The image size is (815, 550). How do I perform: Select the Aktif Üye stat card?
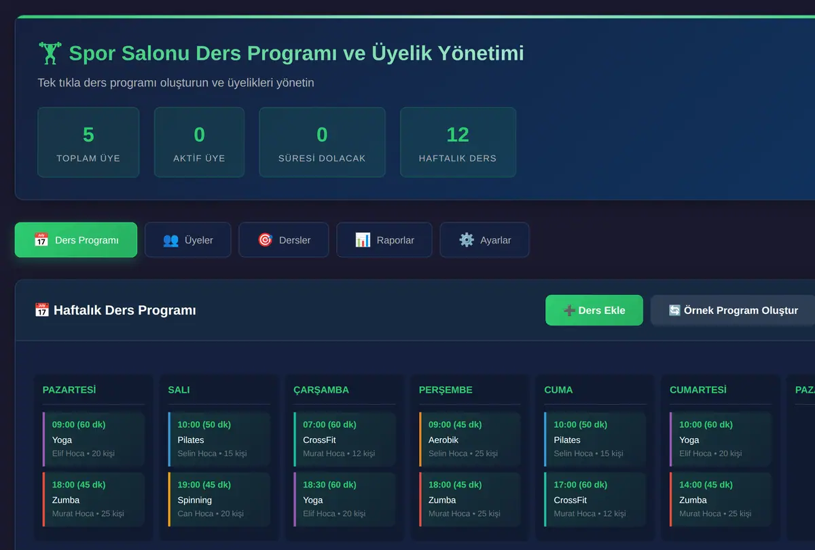199,142
